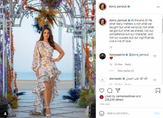
Task: Open the three-dot more options menu
Action: (158, 7)
